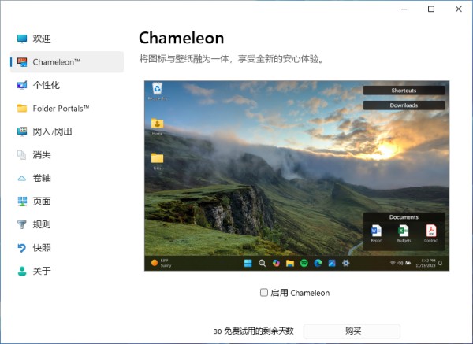Open the 个性化 personalization icon

[22, 85]
